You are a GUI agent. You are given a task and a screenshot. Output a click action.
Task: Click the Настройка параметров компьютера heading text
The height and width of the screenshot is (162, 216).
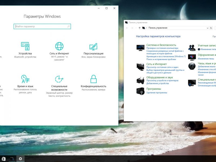158,36
